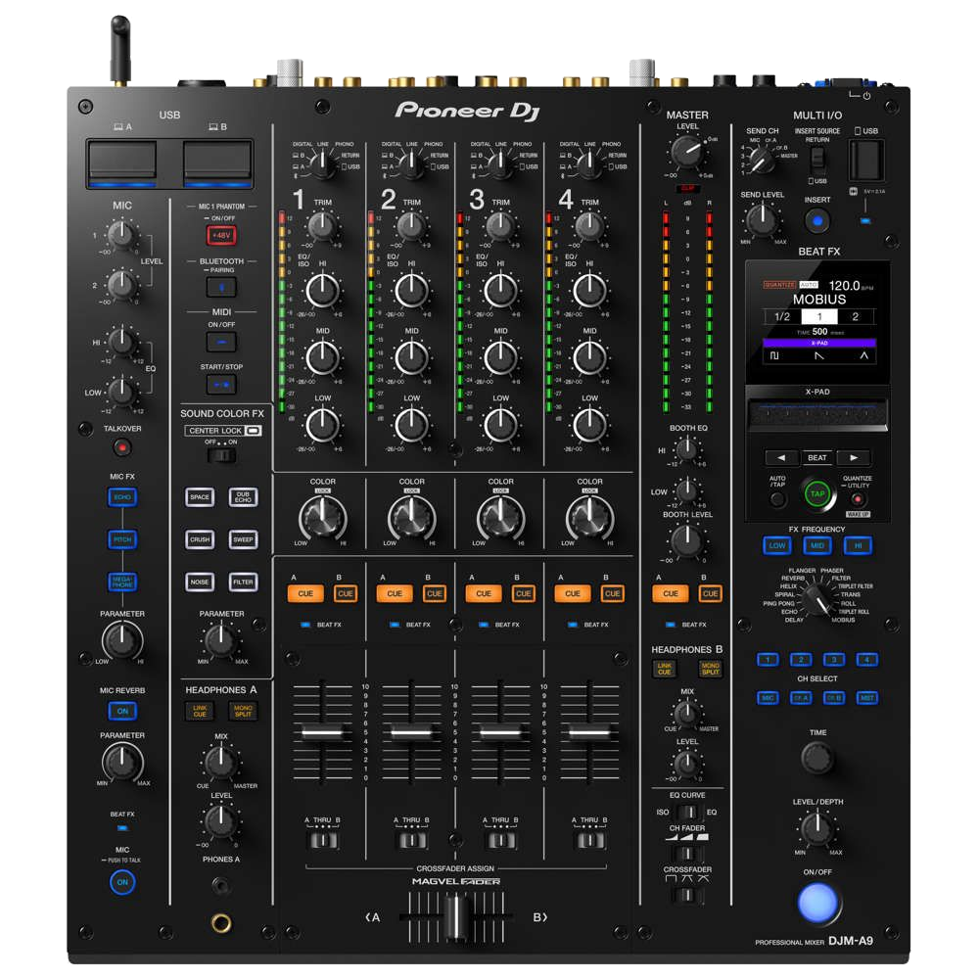Click the USB A port on top left
The image size is (979, 979).
[122, 162]
